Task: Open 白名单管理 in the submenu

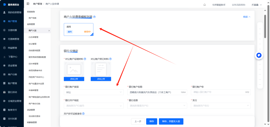Action: (33, 37)
